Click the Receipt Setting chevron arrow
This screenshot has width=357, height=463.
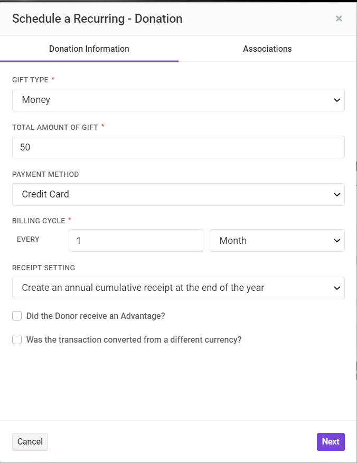point(337,288)
